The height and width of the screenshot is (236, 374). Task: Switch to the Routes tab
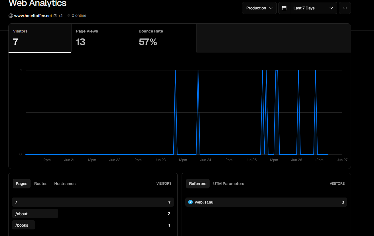tap(41, 184)
